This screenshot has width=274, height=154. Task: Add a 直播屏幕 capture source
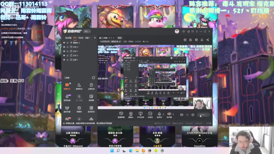coord(121,115)
